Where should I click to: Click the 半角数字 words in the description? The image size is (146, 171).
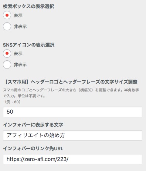point(132,90)
